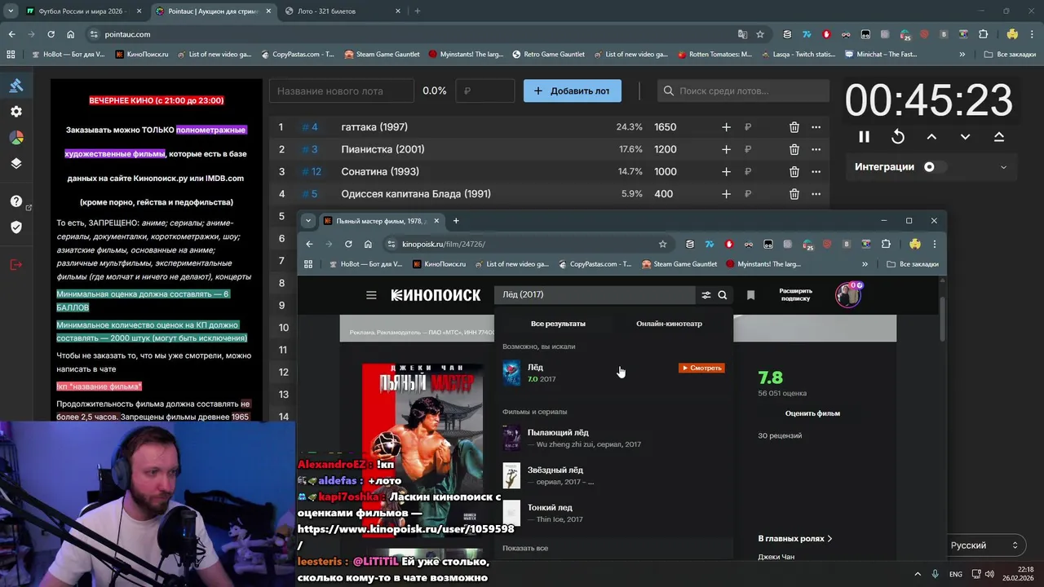Delete the Одиссея капитана Блада lot

pyautogui.click(x=794, y=194)
